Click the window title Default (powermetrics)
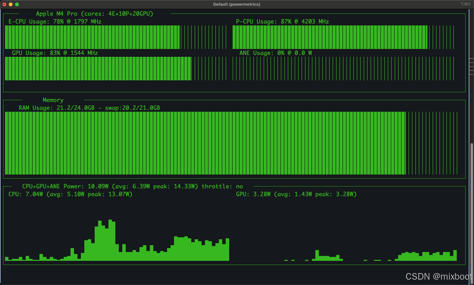Viewport: 474px width, 285px height. pyautogui.click(x=237, y=4)
